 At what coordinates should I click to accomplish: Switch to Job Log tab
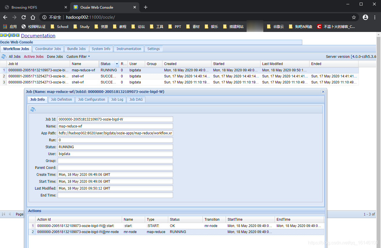click(117, 99)
